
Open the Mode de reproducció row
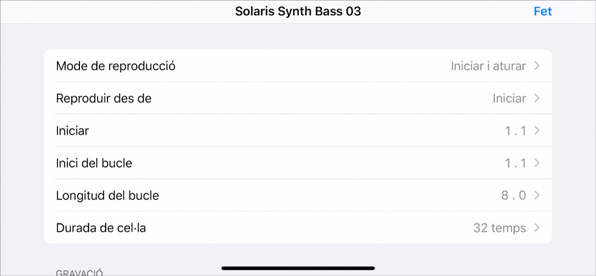(116, 66)
